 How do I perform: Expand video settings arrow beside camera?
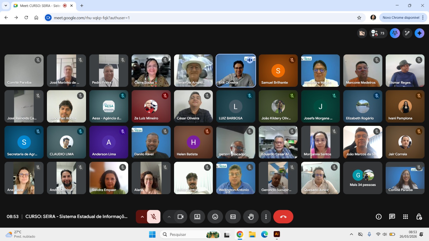coord(169,217)
